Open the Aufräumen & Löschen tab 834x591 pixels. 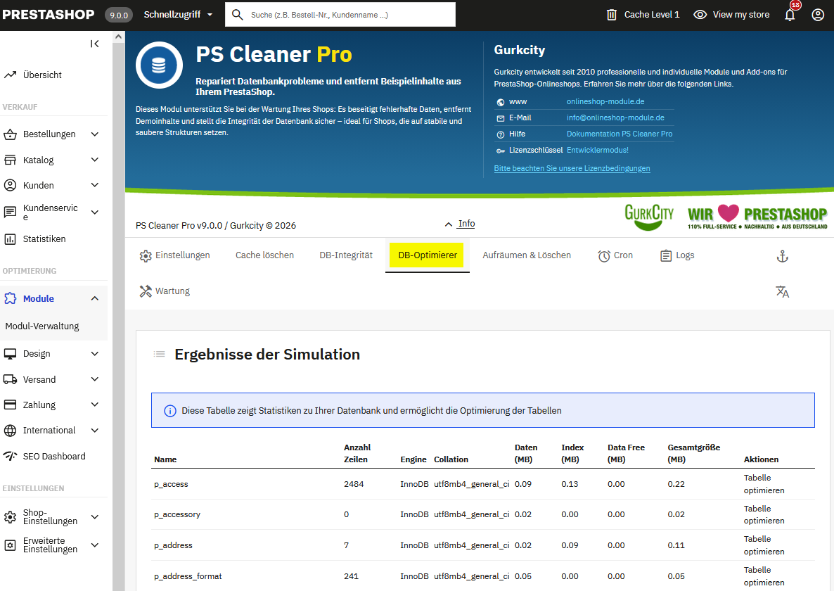pos(527,255)
